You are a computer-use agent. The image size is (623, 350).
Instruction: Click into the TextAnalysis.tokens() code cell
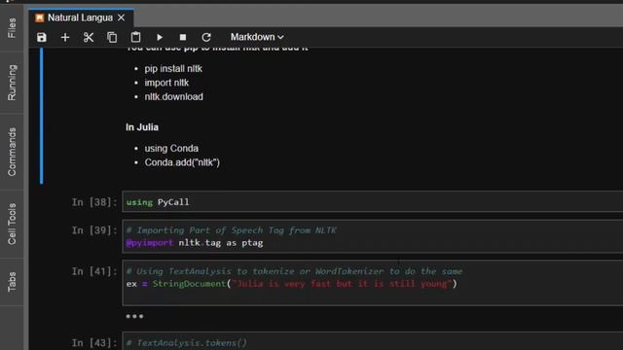pyautogui.click(x=373, y=341)
